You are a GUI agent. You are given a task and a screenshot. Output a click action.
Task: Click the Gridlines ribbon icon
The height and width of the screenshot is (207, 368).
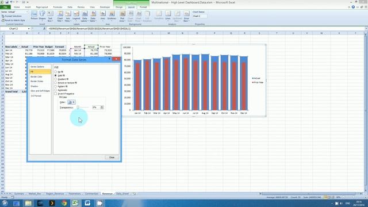click(x=112, y=16)
